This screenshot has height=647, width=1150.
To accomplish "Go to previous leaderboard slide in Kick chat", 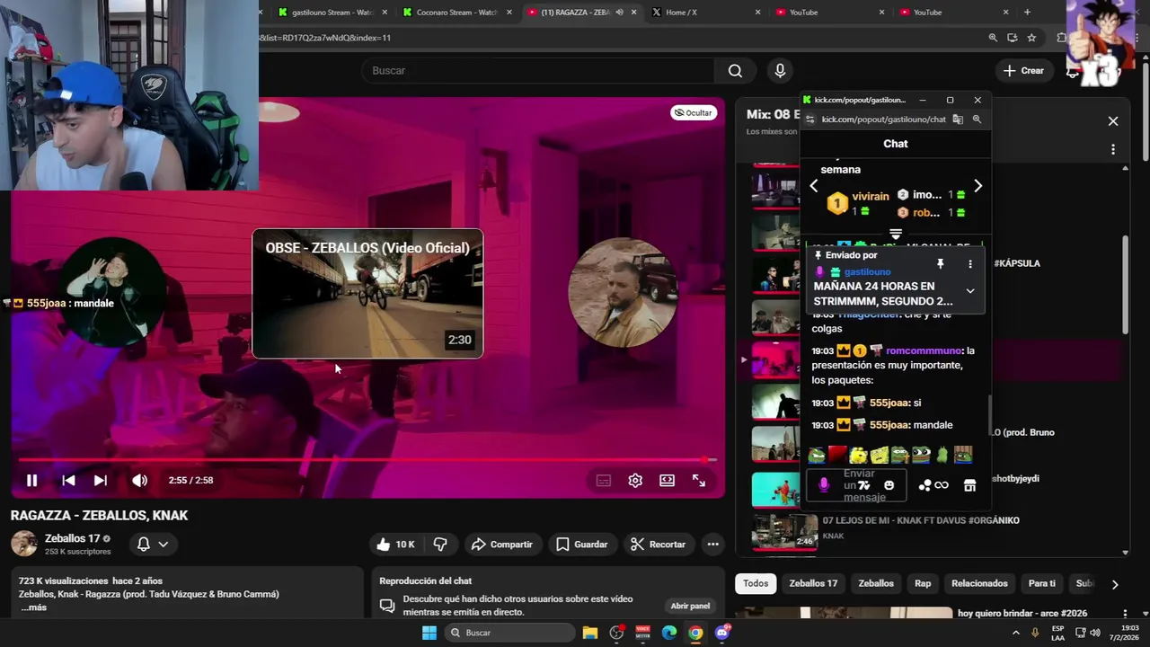I will [814, 186].
